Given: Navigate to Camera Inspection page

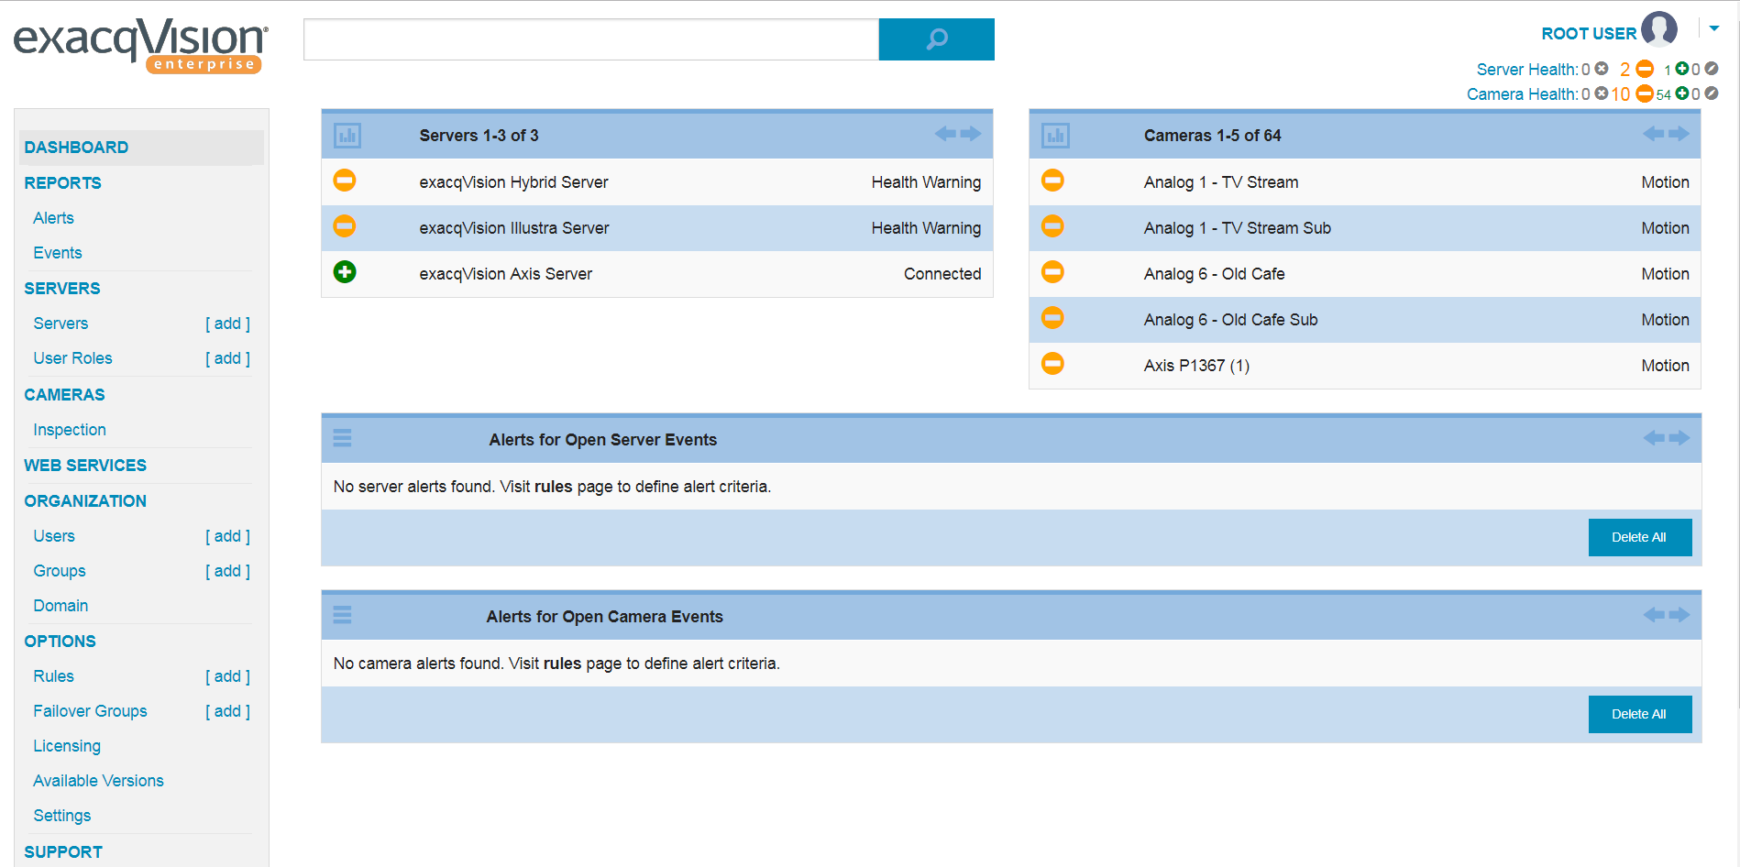Looking at the screenshot, I should [70, 429].
